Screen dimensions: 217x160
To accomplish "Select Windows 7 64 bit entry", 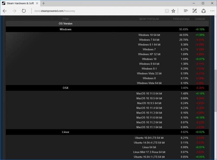I will click(x=149, y=40).
